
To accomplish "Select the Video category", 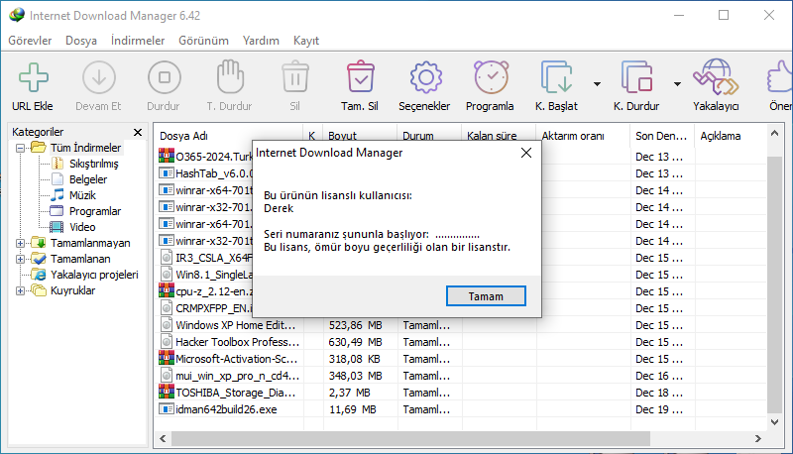I will click(x=82, y=227).
